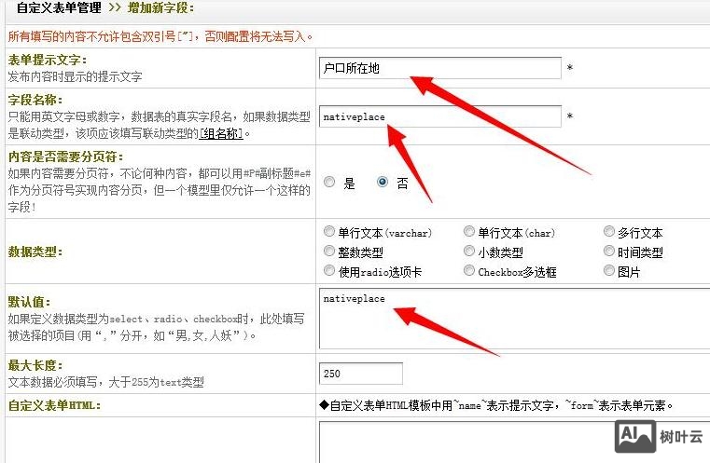Click the 自定义表单HTML label
The image size is (710, 463).
[x=54, y=405]
